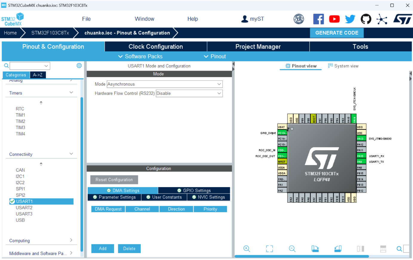This screenshot has height=260, width=413.
Task: Open the Hardware Flow Control dropdown
Action: tap(189, 94)
